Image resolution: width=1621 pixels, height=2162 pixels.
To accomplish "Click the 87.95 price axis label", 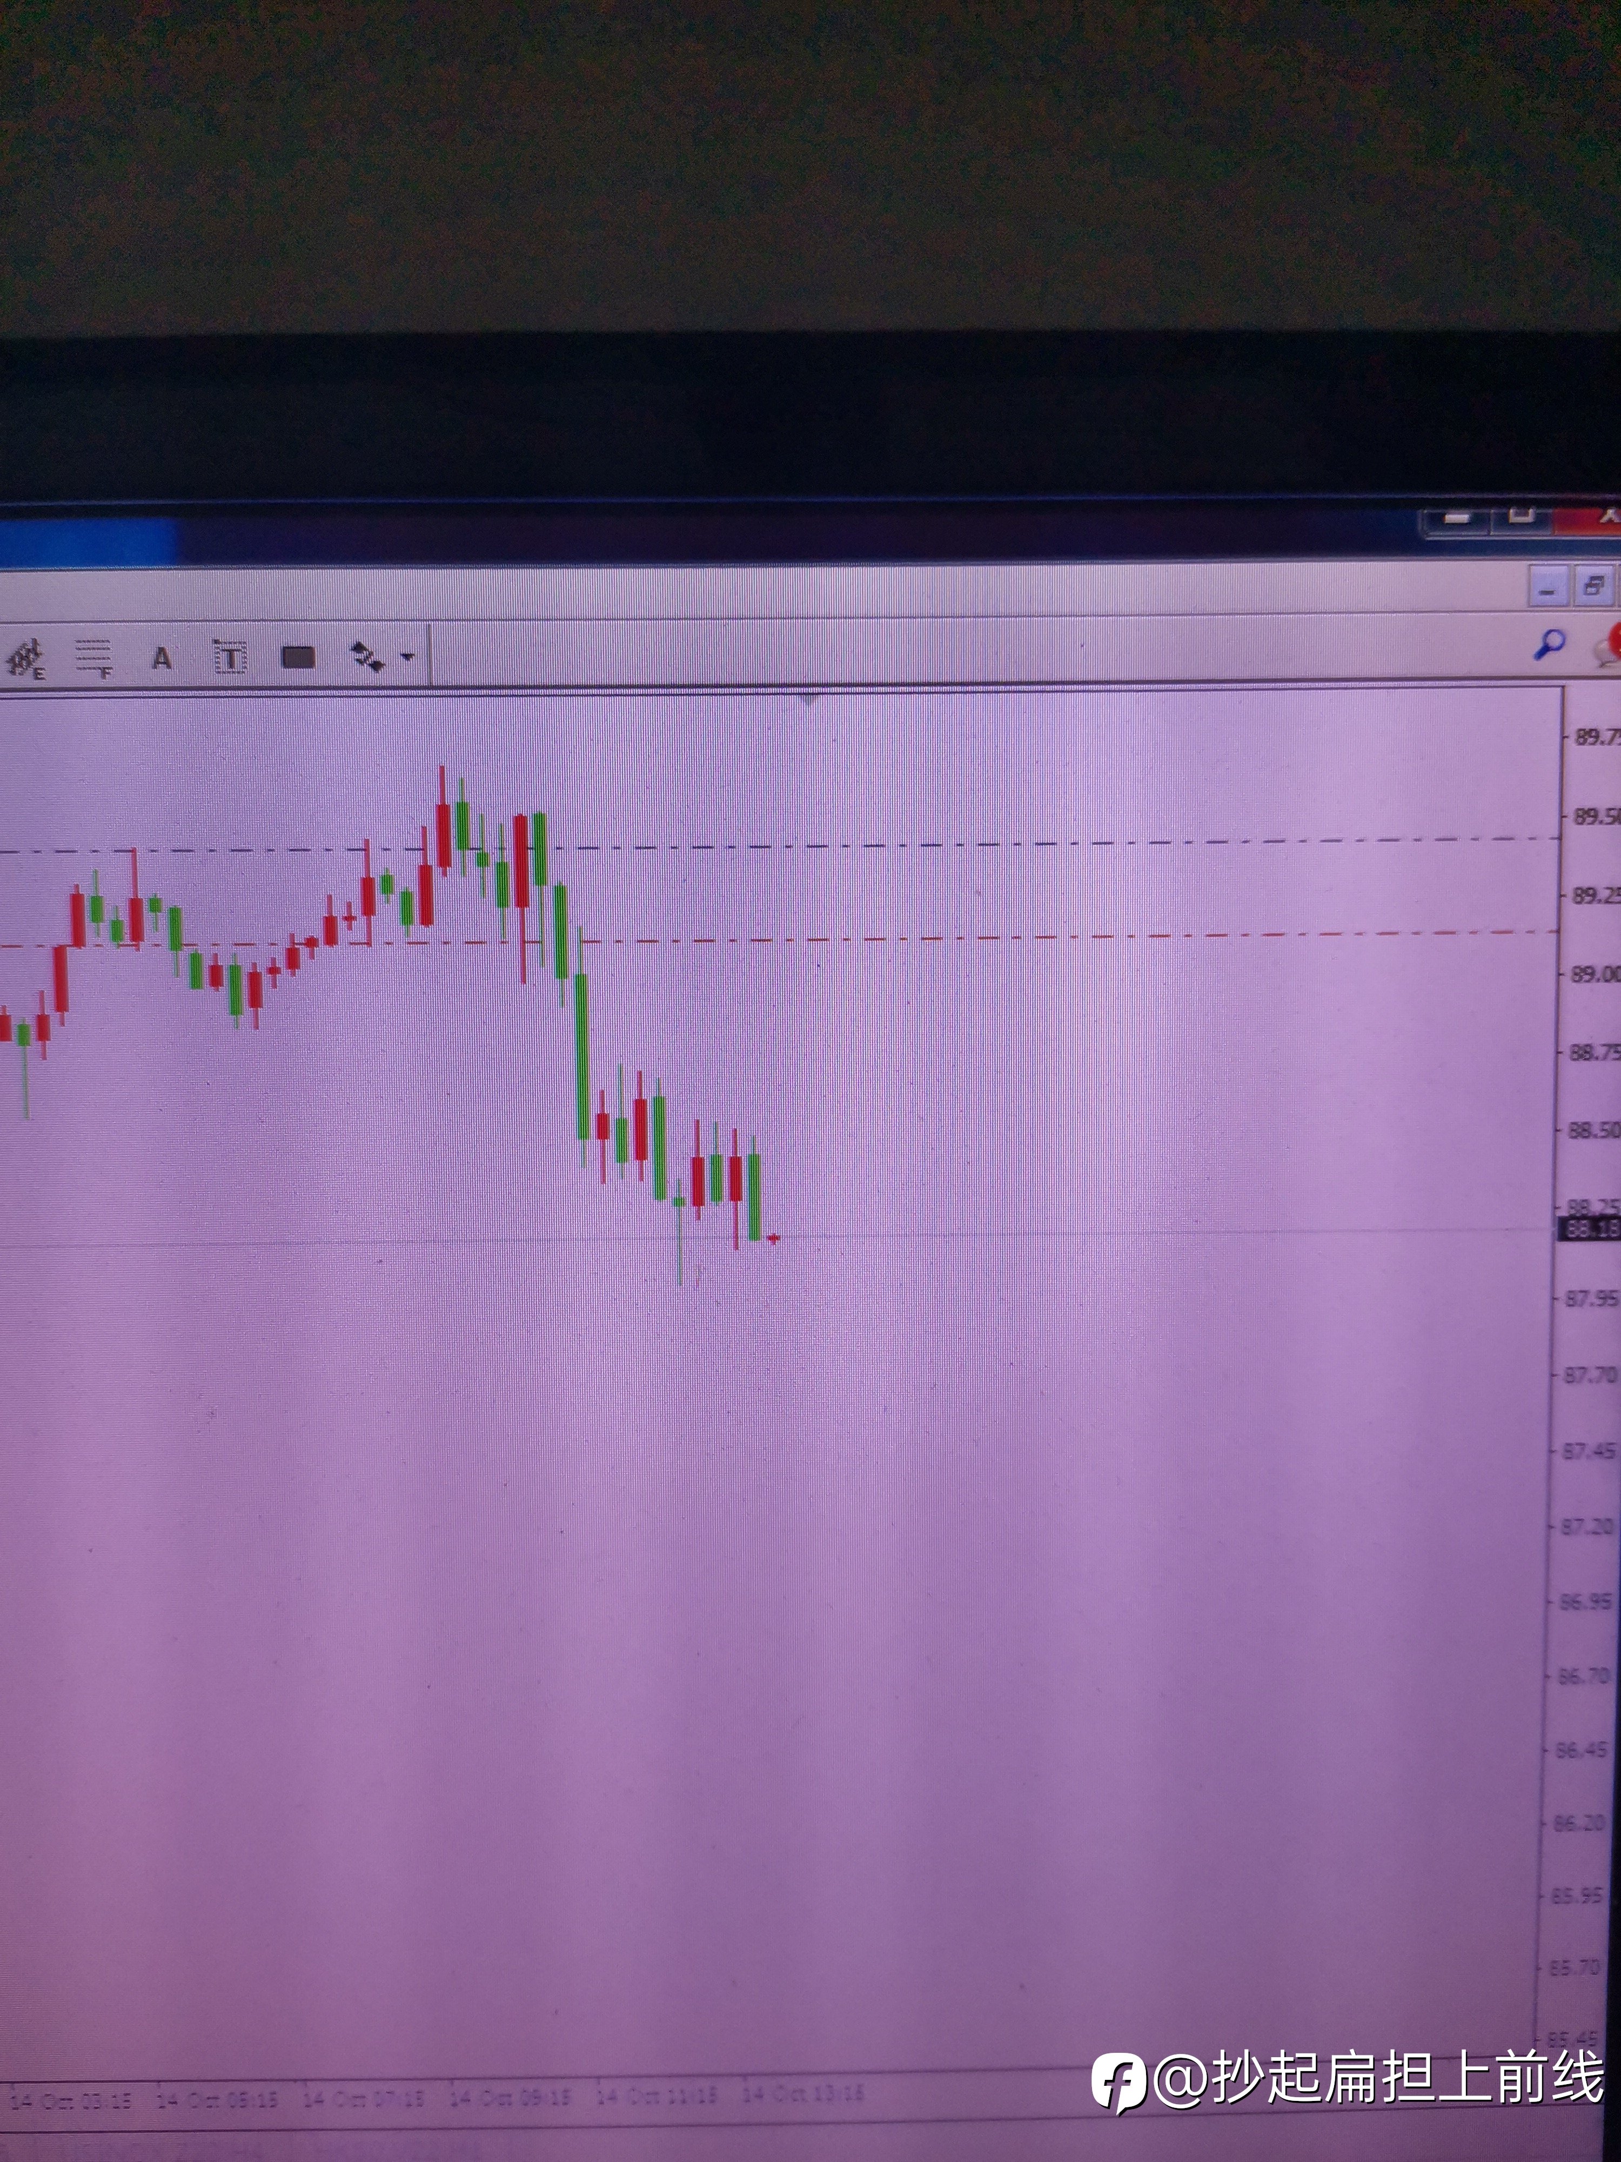I will (1592, 1299).
